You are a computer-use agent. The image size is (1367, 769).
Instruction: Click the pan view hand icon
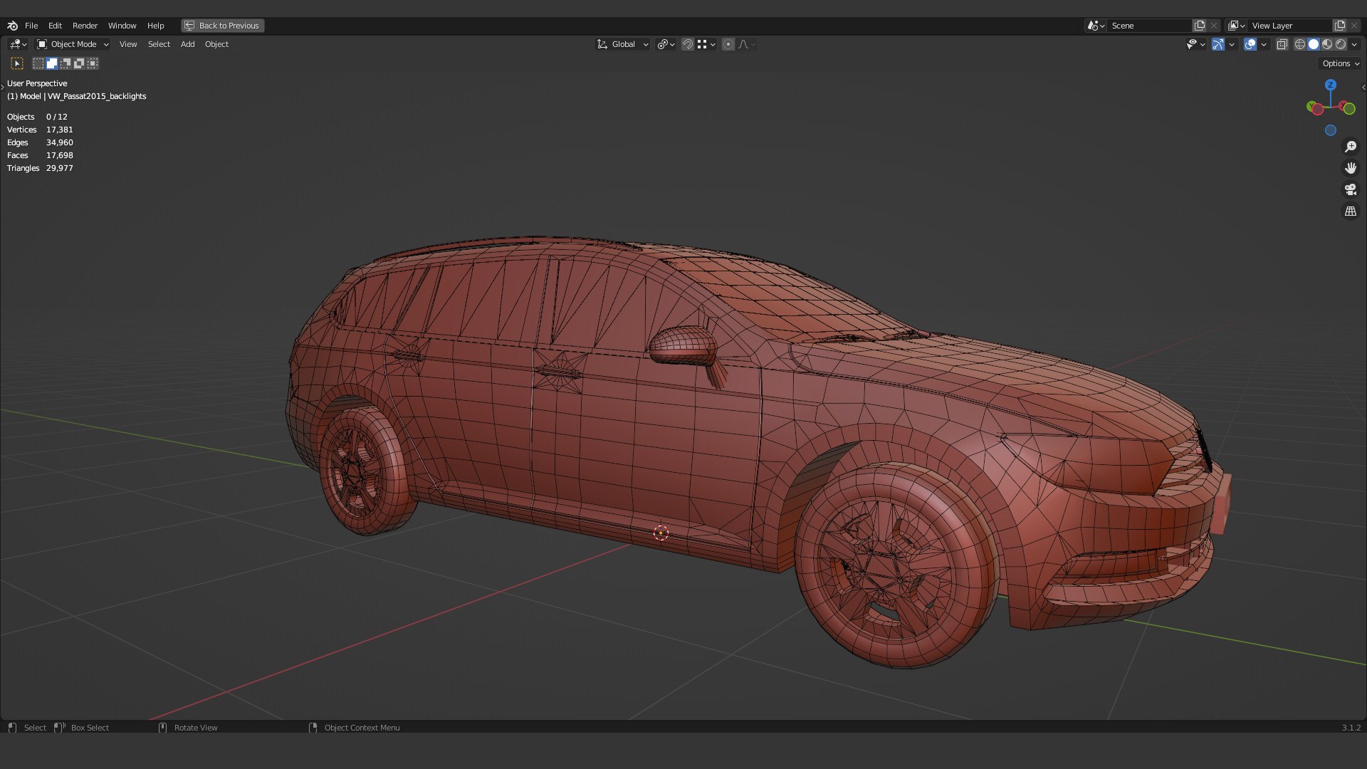click(1350, 168)
